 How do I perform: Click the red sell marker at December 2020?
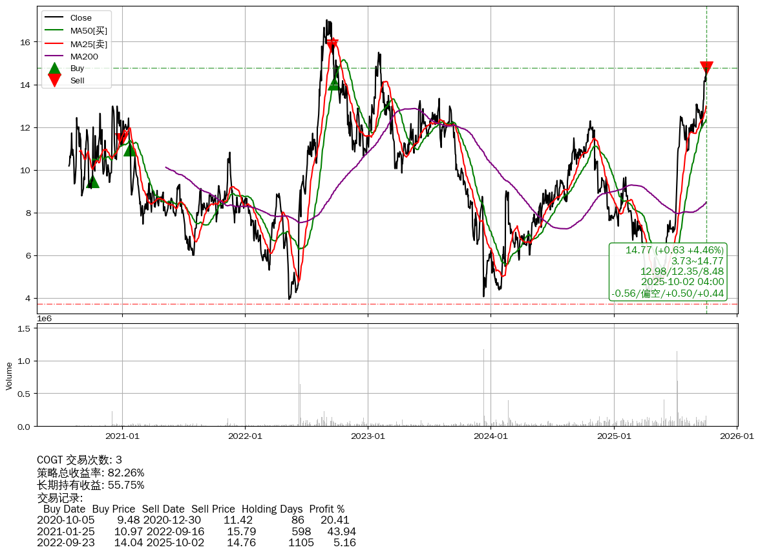coord(121,137)
